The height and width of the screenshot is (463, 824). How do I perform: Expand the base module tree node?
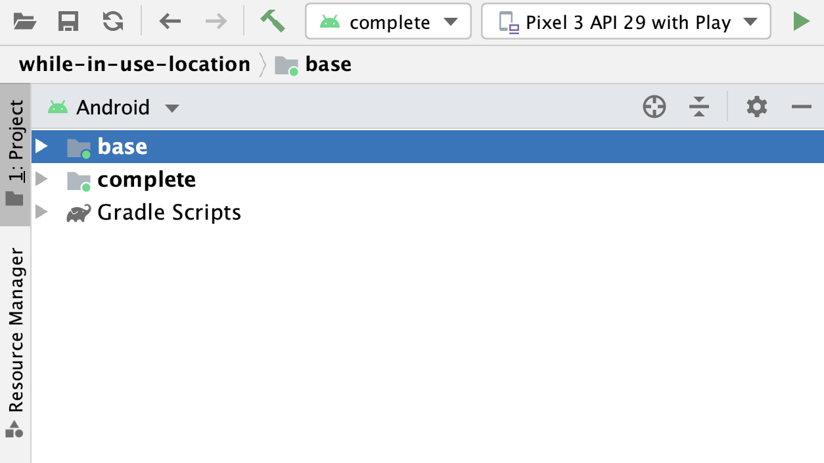pos(42,146)
